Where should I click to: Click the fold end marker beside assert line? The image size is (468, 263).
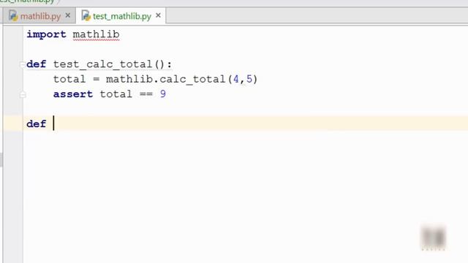coord(23,95)
